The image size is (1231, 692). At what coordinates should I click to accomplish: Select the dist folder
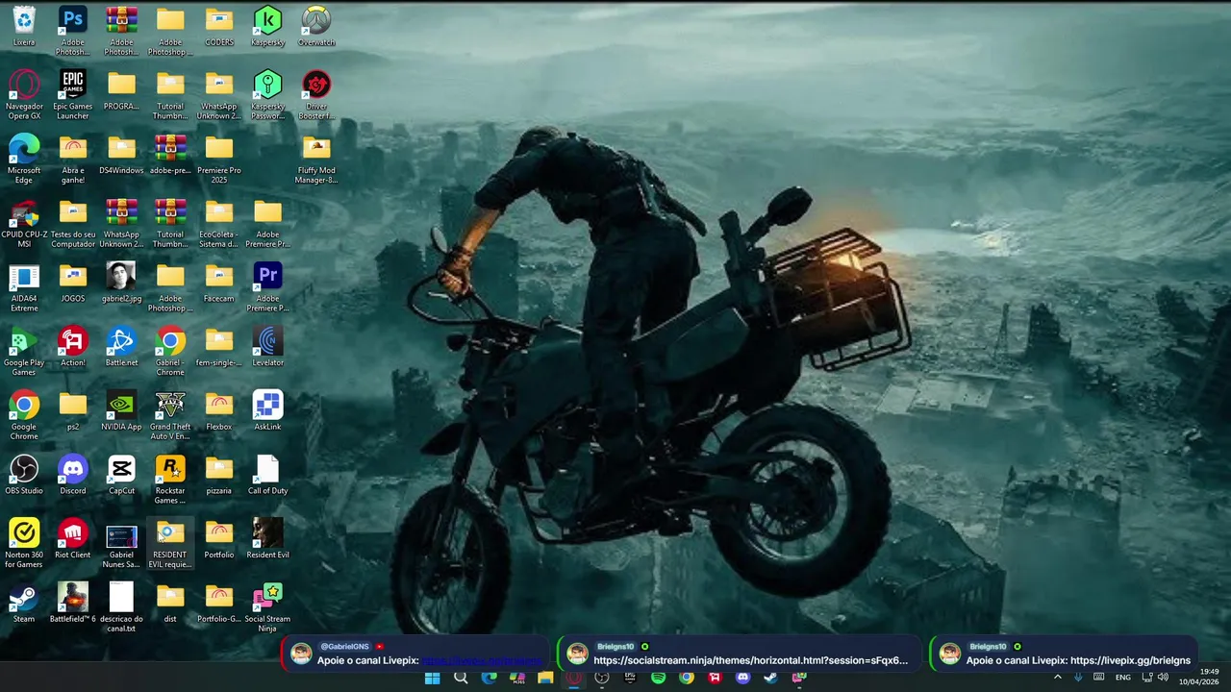click(170, 603)
